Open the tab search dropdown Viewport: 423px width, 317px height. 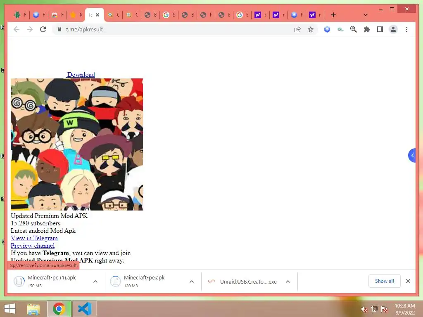(366, 15)
